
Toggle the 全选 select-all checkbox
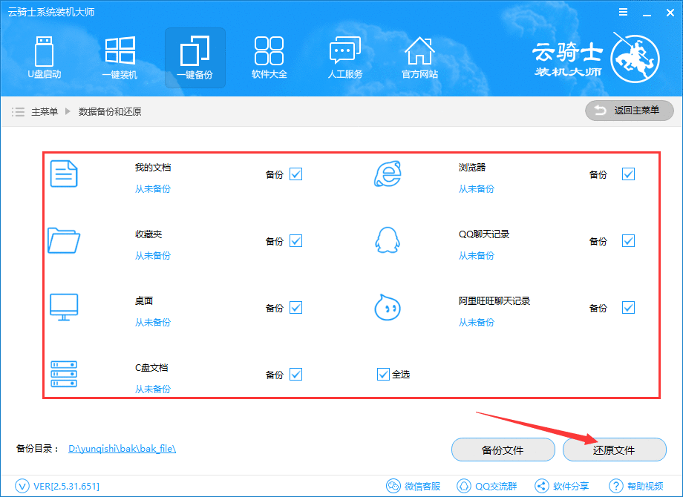click(x=383, y=374)
